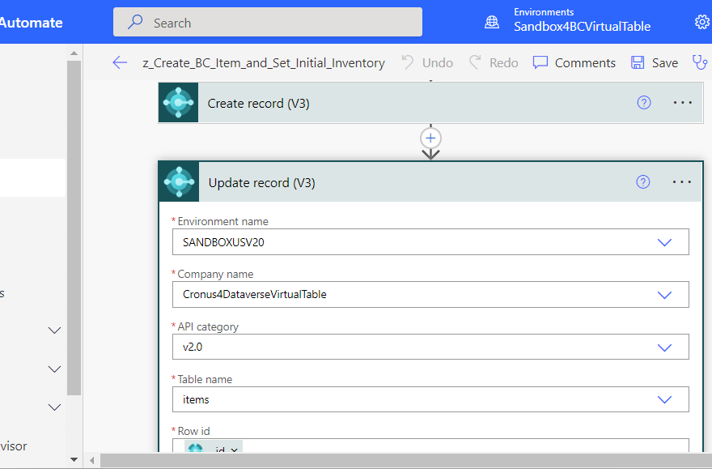Click the Table name field label
This screenshot has height=469, width=712.
pos(205,379)
